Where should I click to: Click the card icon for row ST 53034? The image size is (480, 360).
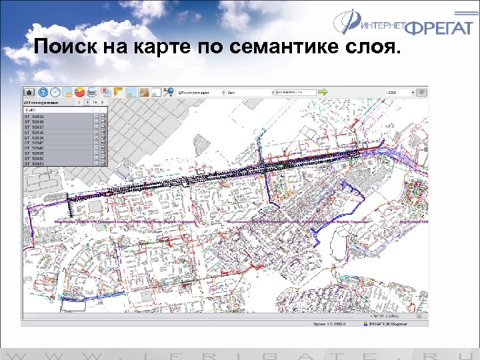[103, 137]
